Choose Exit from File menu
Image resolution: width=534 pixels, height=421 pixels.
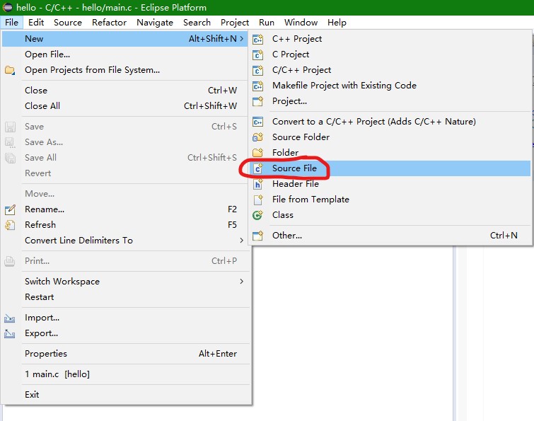[126, 395]
